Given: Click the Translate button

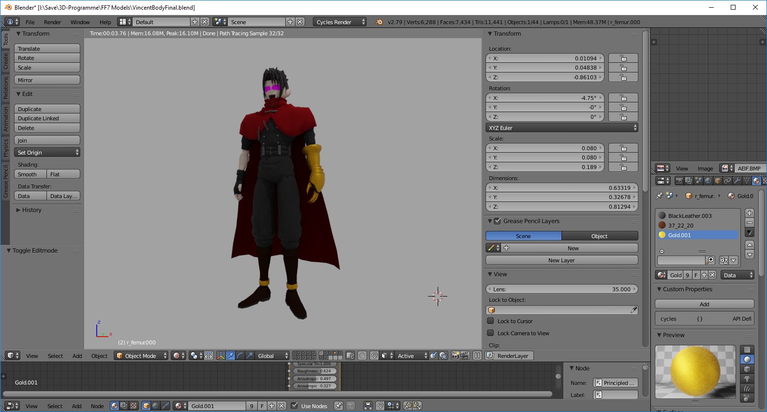Looking at the screenshot, I should click(47, 49).
